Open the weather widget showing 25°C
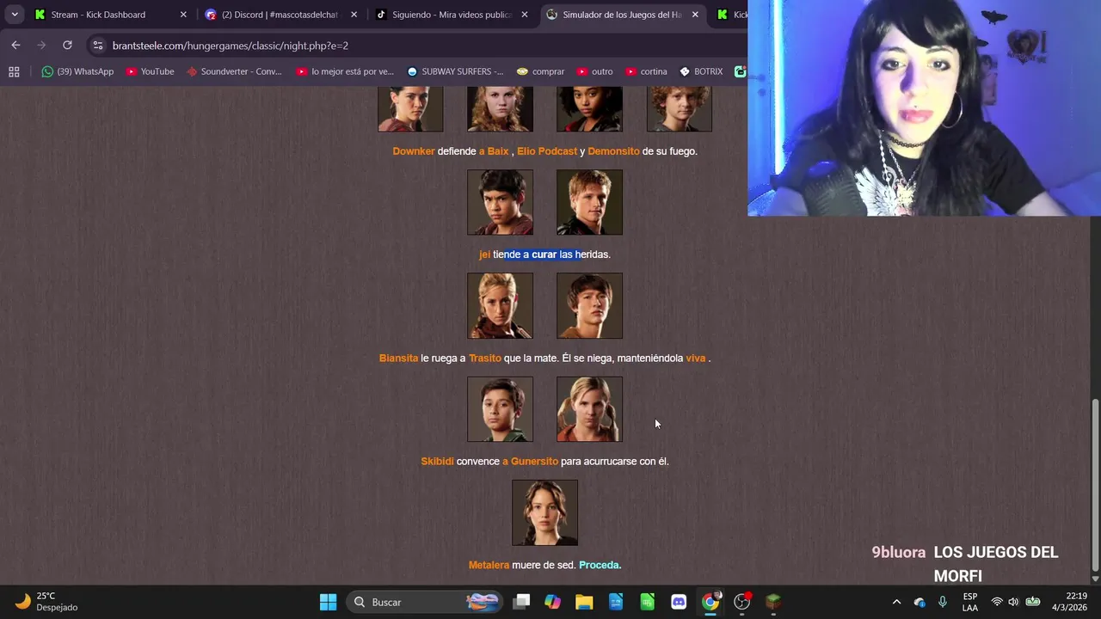The width and height of the screenshot is (1101, 619). tap(47, 602)
